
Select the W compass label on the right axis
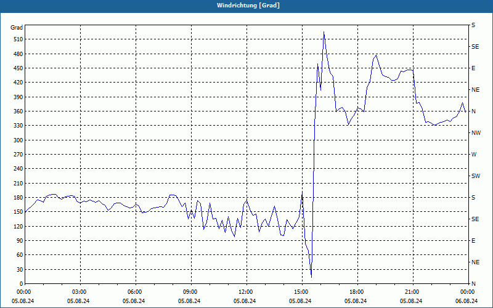click(x=474, y=155)
